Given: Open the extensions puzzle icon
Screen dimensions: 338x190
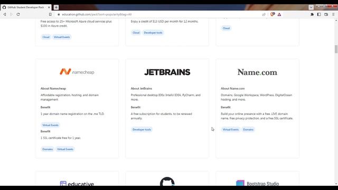Looking at the screenshot, I should (312, 14).
